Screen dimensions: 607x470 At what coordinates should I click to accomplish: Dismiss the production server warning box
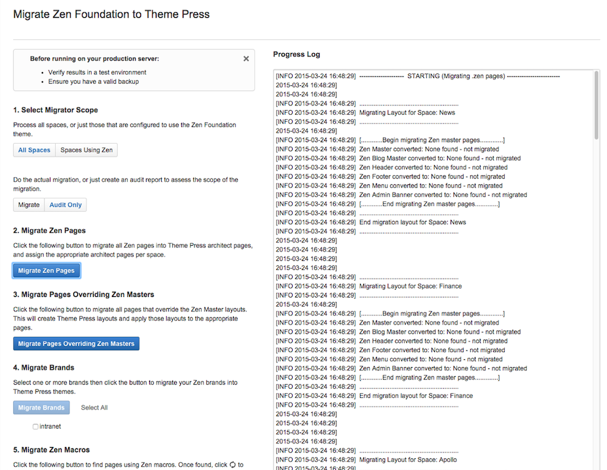coord(246,58)
